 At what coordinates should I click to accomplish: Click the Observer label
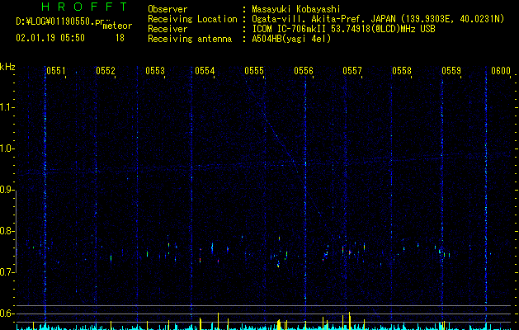tap(167, 9)
